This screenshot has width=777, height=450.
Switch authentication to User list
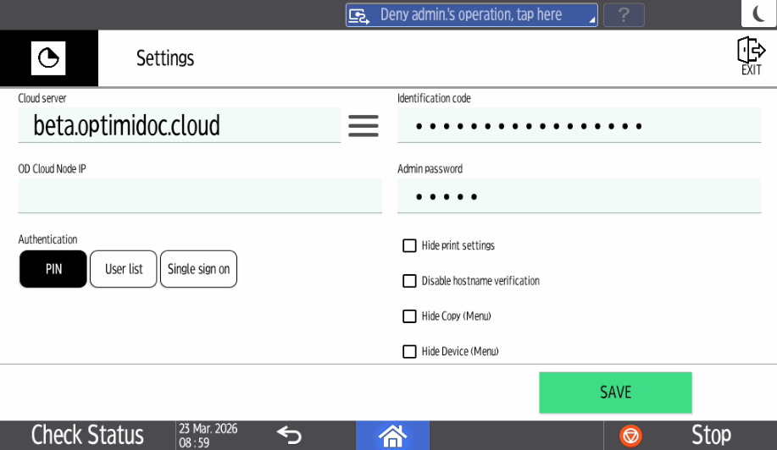pos(124,269)
